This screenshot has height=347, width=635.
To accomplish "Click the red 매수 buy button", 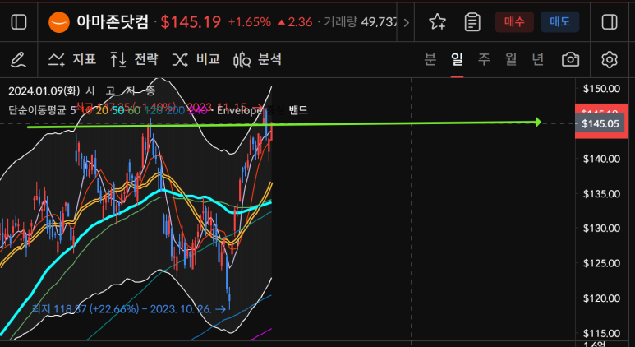I will pyautogui.click(x=514, y=22).
